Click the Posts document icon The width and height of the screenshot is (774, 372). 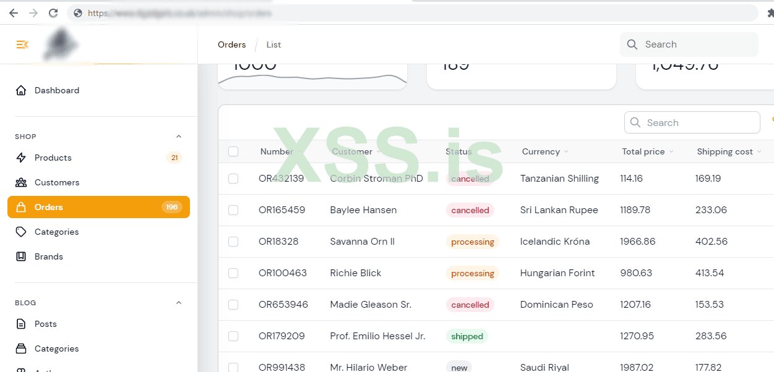click(x=21, y=324)
